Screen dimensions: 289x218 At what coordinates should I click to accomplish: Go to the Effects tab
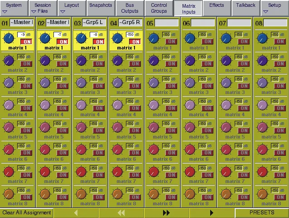click(x=217, y=8)
